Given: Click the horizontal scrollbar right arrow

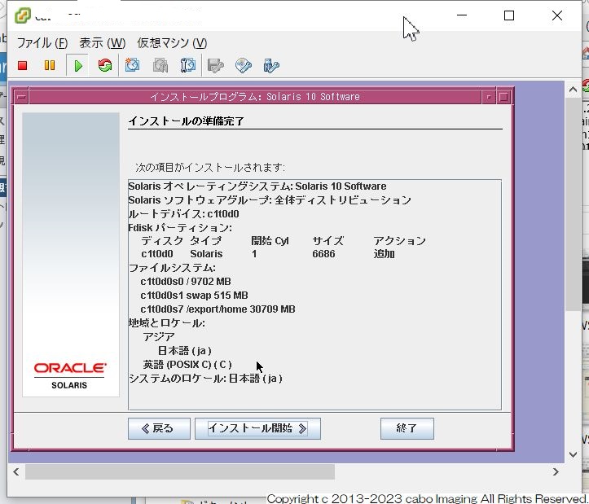Looking at the screenshot, I should [x=556, y=471].
